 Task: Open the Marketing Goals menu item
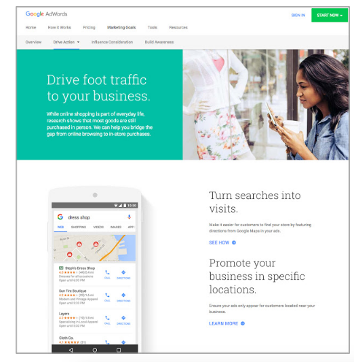[121, 27]
